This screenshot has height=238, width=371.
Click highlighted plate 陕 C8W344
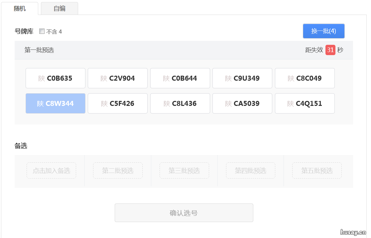[56, 104]
